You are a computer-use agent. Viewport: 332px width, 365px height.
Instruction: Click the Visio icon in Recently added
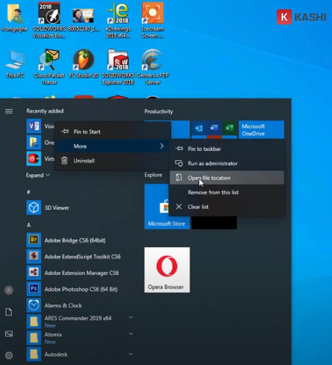pyautogui.click(x=34, y=126)
